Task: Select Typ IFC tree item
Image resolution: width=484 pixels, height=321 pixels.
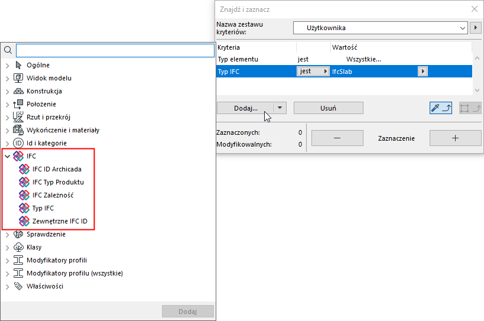Action: [43, 208]
